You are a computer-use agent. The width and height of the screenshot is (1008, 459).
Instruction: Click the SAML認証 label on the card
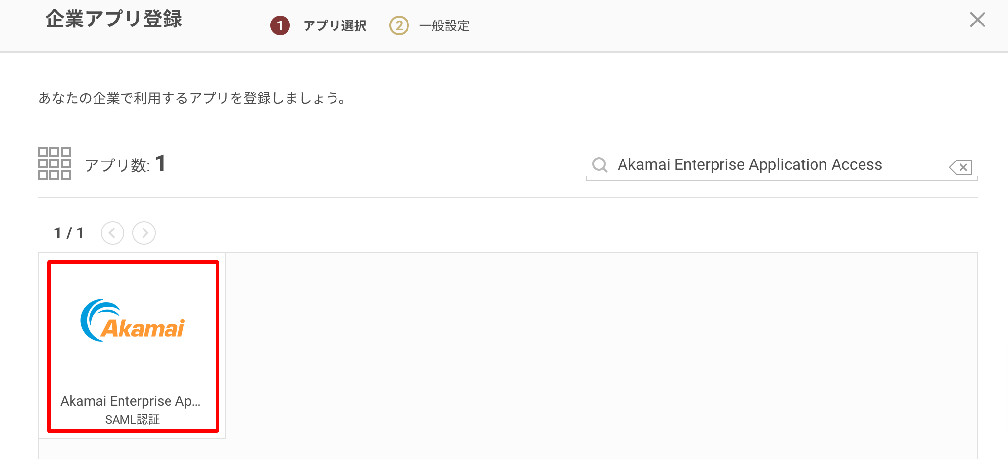133,419
